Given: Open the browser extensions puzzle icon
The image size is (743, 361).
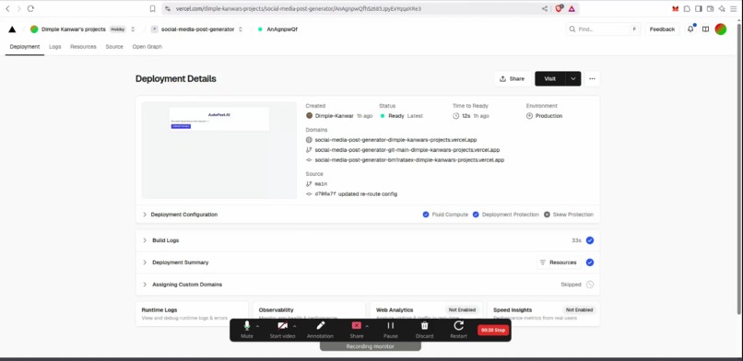Looking at the screenshot, I should point(687,8).
